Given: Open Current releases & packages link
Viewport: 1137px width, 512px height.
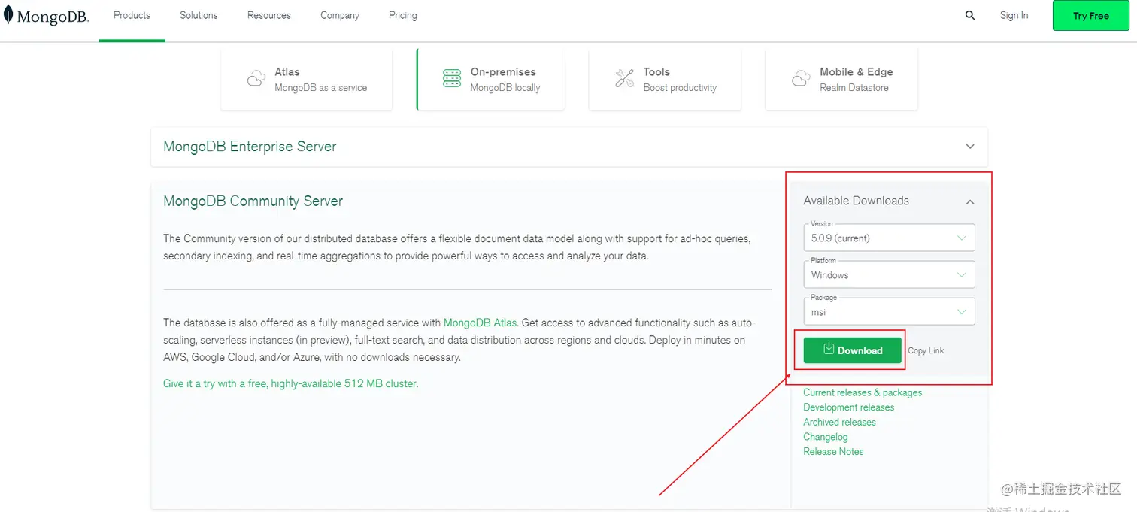Looking at the screenshot, I should point(863,392).
